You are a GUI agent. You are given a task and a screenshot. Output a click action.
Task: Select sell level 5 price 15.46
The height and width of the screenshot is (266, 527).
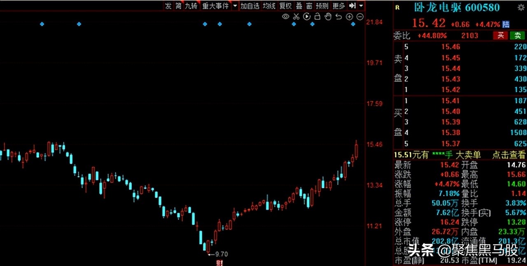(x=450, y=47)
